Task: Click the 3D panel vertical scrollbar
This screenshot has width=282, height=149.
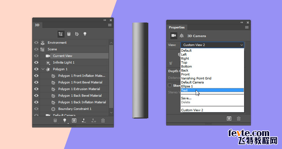Action: (111, 76)
